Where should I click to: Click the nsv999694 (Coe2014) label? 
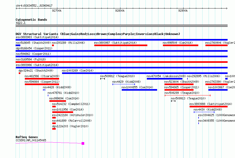[x=64, y=98]
